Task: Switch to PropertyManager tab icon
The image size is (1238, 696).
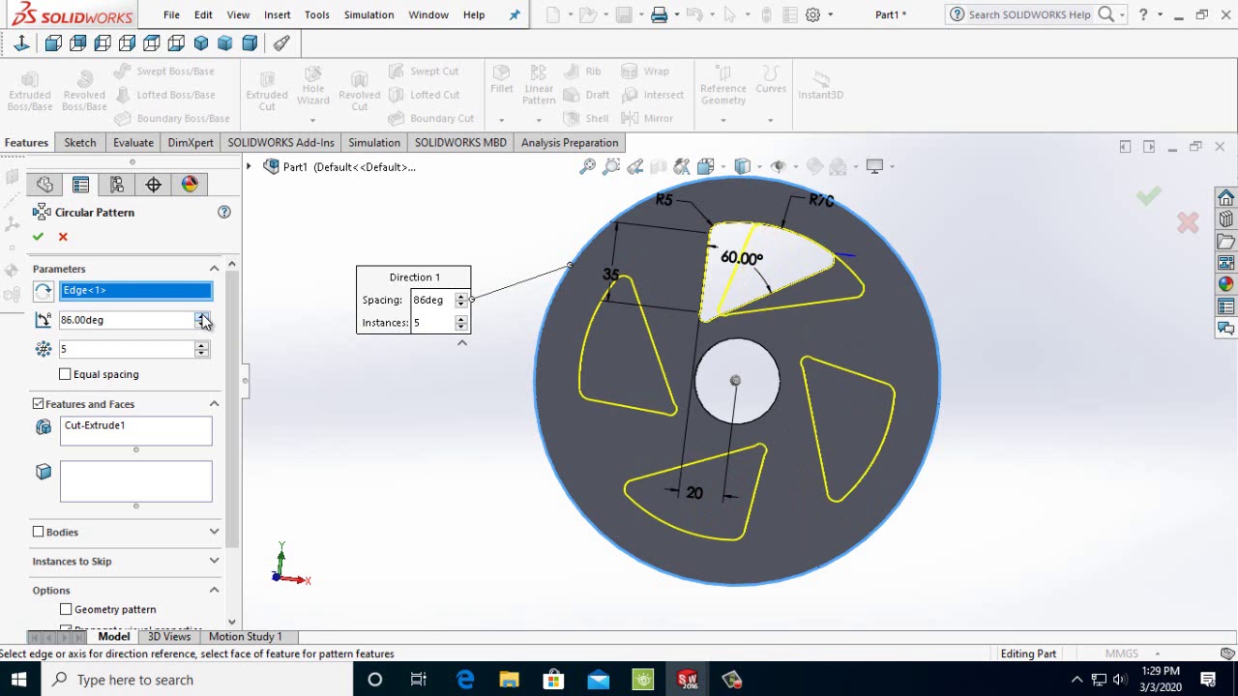Action: [x=80, y=185]
